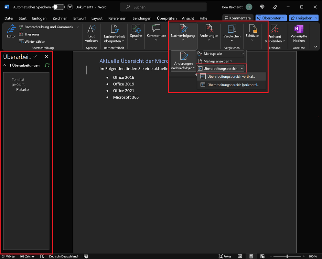Click the Freigeben share button

(304, 18)
